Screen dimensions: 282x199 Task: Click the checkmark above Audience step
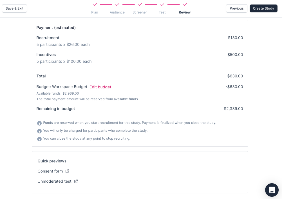[x=117, y=5]
